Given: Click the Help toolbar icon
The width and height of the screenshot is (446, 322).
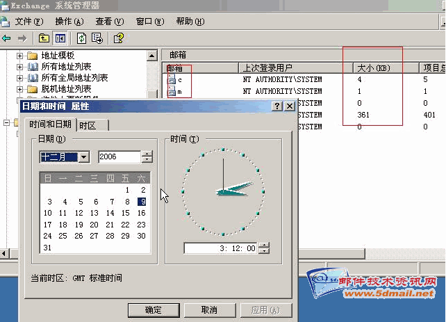Looking at the screenshot, I should 119,38.
